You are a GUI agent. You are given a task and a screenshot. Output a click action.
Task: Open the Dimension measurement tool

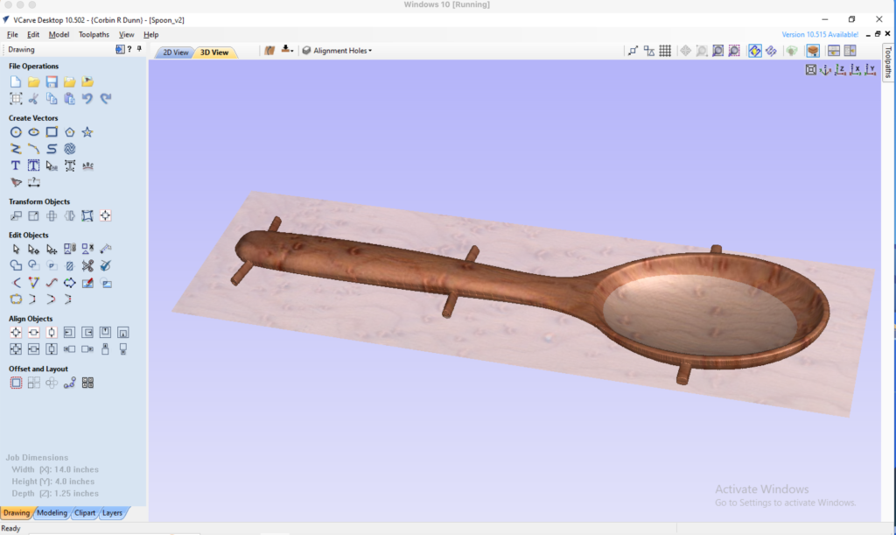[32, 181]
